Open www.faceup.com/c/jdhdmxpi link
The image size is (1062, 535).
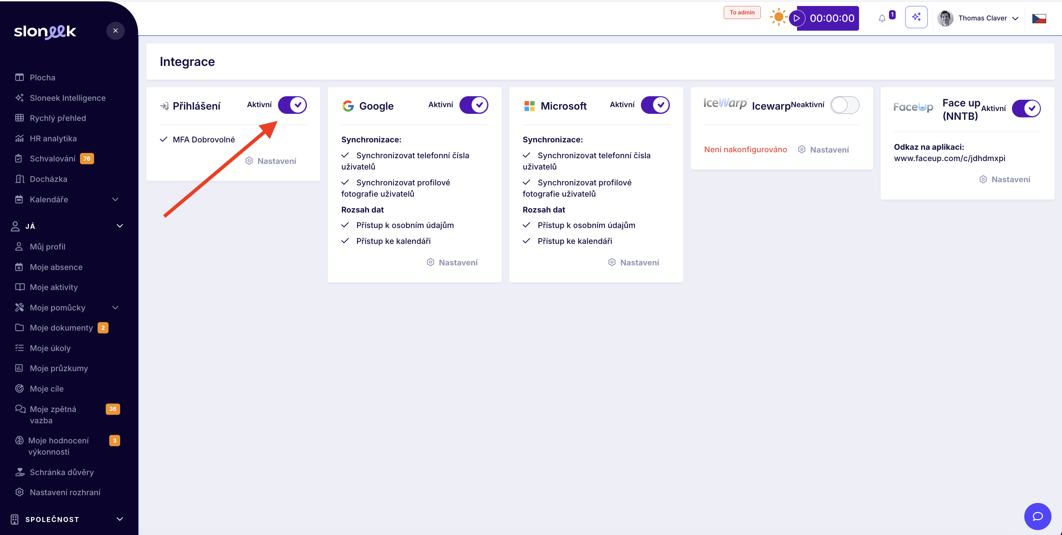point(950,158)
